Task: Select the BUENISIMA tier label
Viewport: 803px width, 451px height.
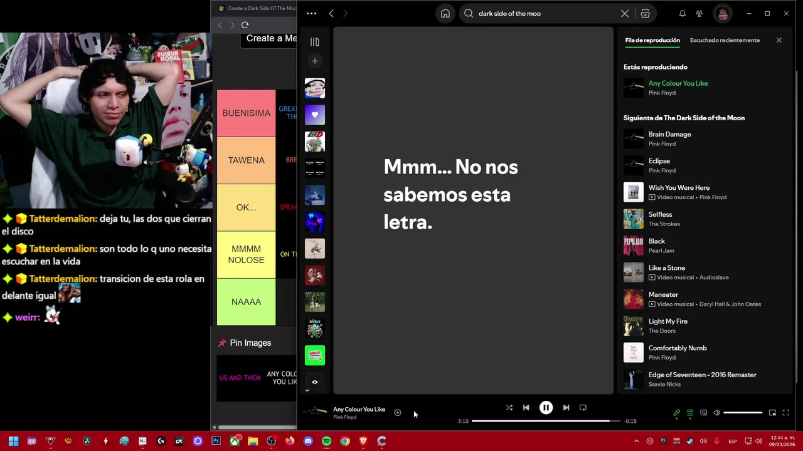Action: tap(246, 113)
